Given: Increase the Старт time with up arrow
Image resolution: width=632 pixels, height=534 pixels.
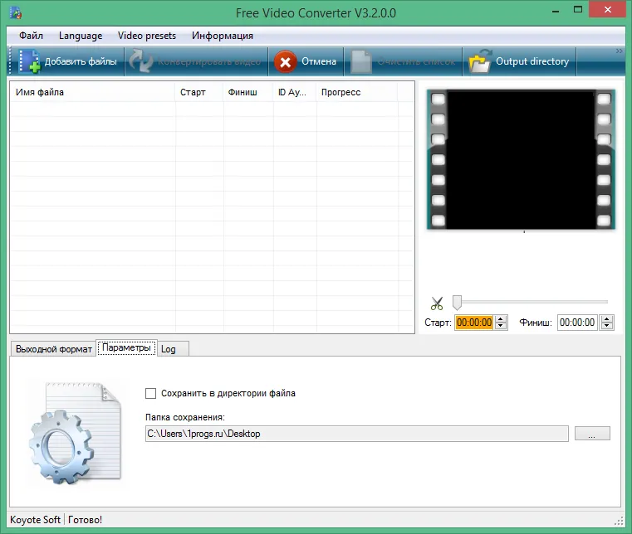Looking at the screenshot, I should click(x=501, y=319).
